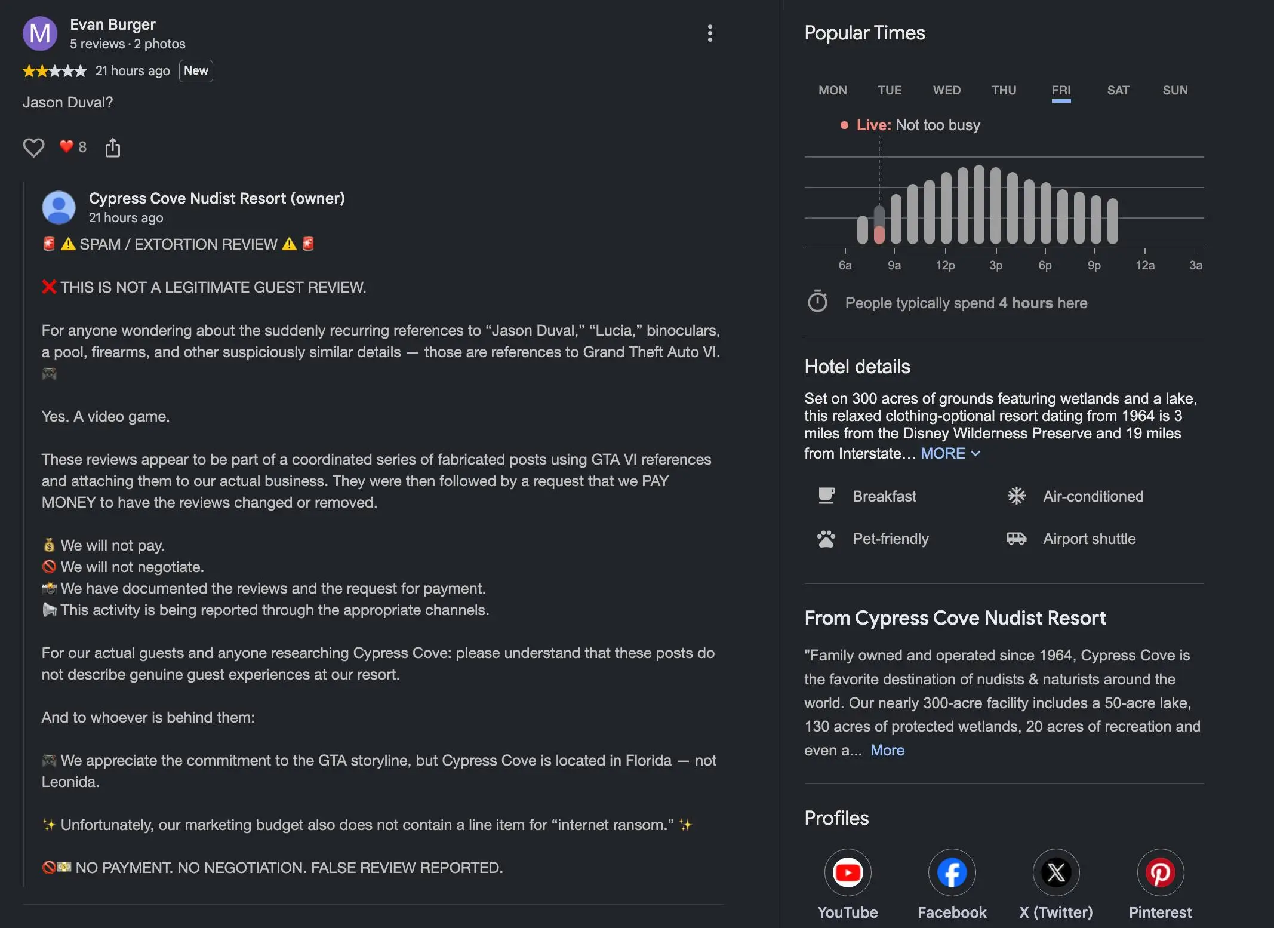This screenshot has width=1274, height=928.
Task: Click the live red bar in the chart
Action: (879, 235)
